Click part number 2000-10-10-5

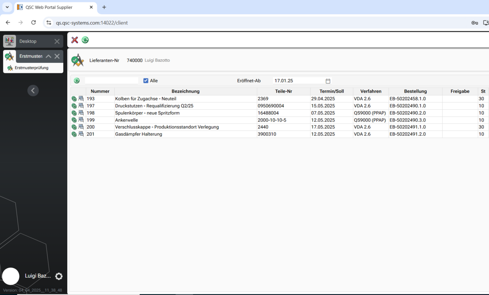pos(272,120)
